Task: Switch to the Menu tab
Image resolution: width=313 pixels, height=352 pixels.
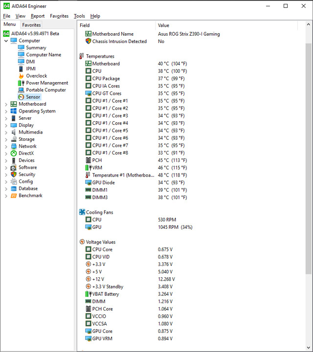Action: click(10, 24)
